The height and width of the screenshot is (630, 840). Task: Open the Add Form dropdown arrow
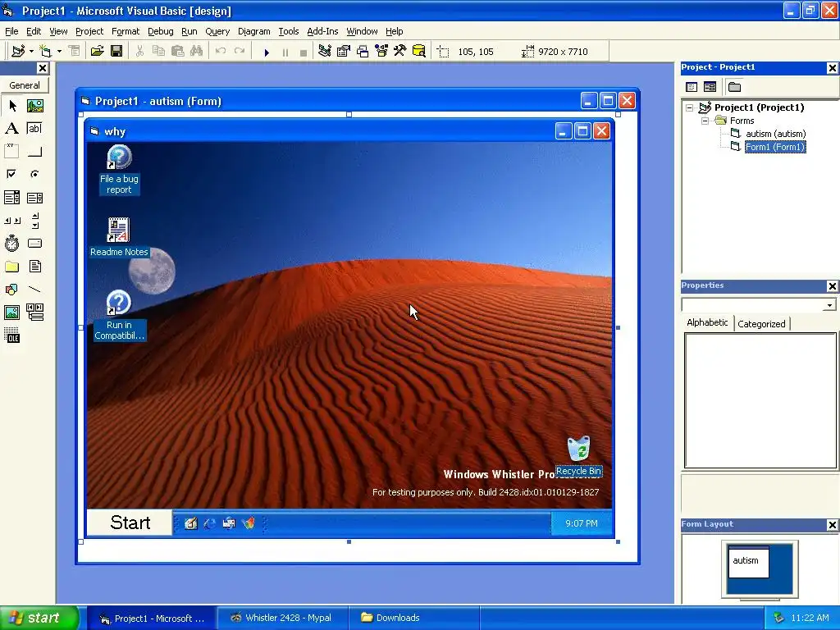click(59, 52)
